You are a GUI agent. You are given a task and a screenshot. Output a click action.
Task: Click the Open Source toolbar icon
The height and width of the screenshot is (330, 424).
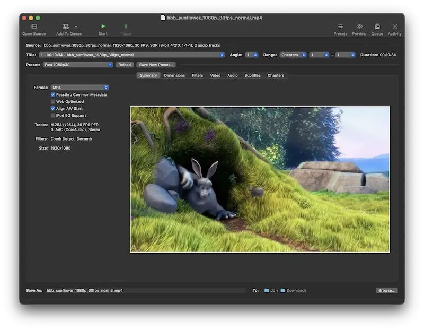(x=34, y=27)
